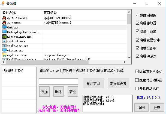Click the 删除 button
The height and width of the screenshot is (114, 166).
coord(59,92)
